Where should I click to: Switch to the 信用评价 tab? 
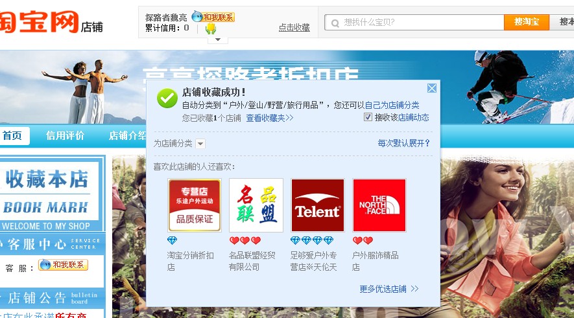point(65,135)
